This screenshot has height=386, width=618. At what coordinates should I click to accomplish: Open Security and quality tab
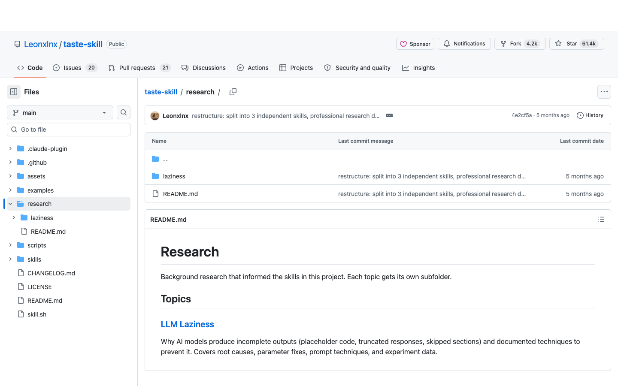click(357, 68)
